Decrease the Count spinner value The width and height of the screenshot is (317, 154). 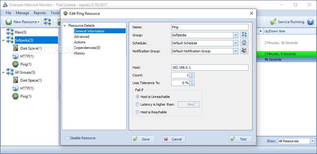point(192,77)
